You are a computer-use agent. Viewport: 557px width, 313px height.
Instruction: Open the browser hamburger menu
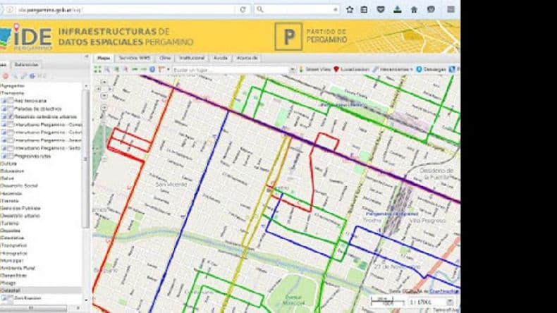point(451,10)
